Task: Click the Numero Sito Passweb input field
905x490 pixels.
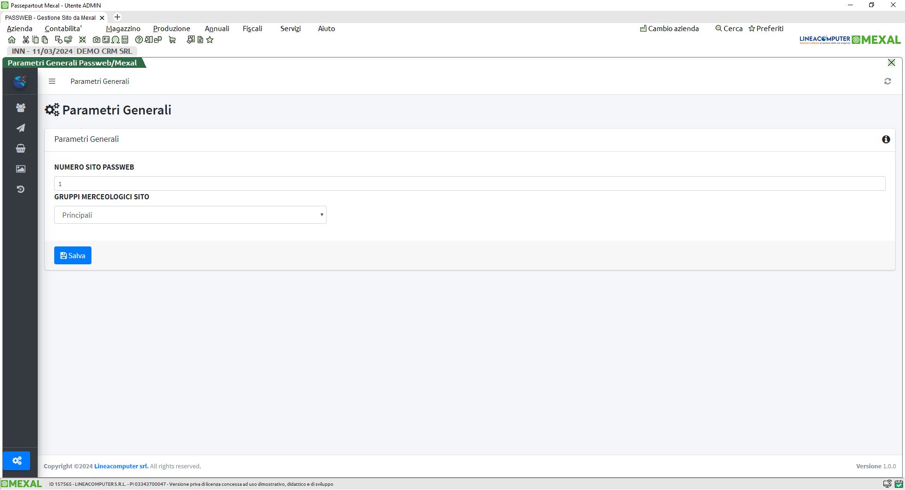Action: coord(469,184)
